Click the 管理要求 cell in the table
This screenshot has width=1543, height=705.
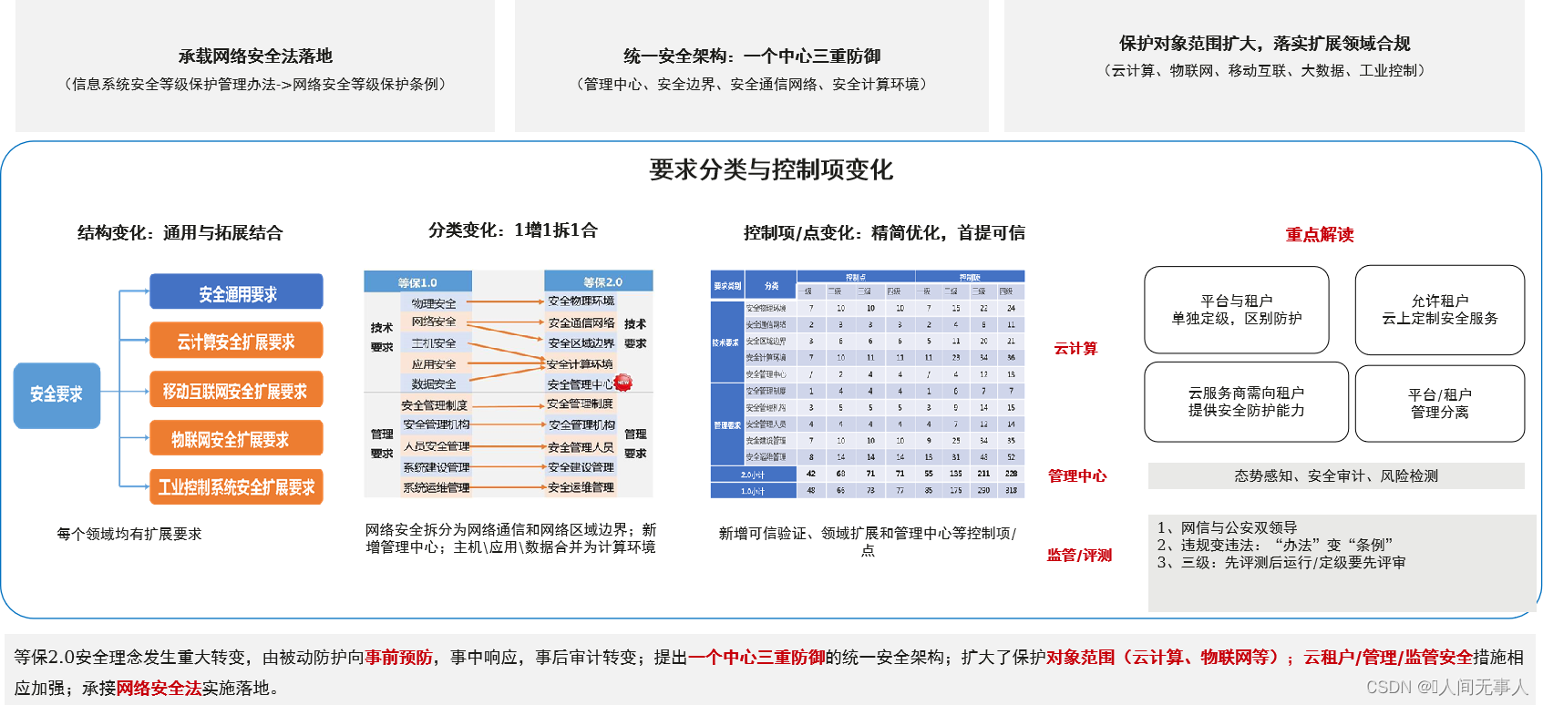[726, 424]
